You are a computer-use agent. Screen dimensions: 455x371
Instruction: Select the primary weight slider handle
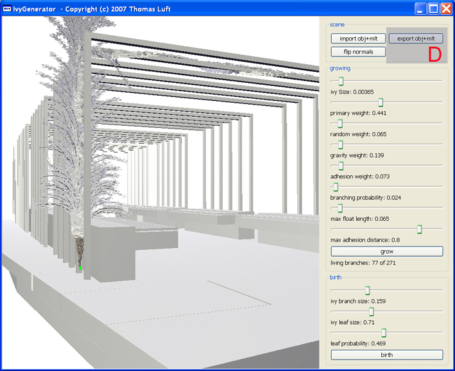click(381, 102)
